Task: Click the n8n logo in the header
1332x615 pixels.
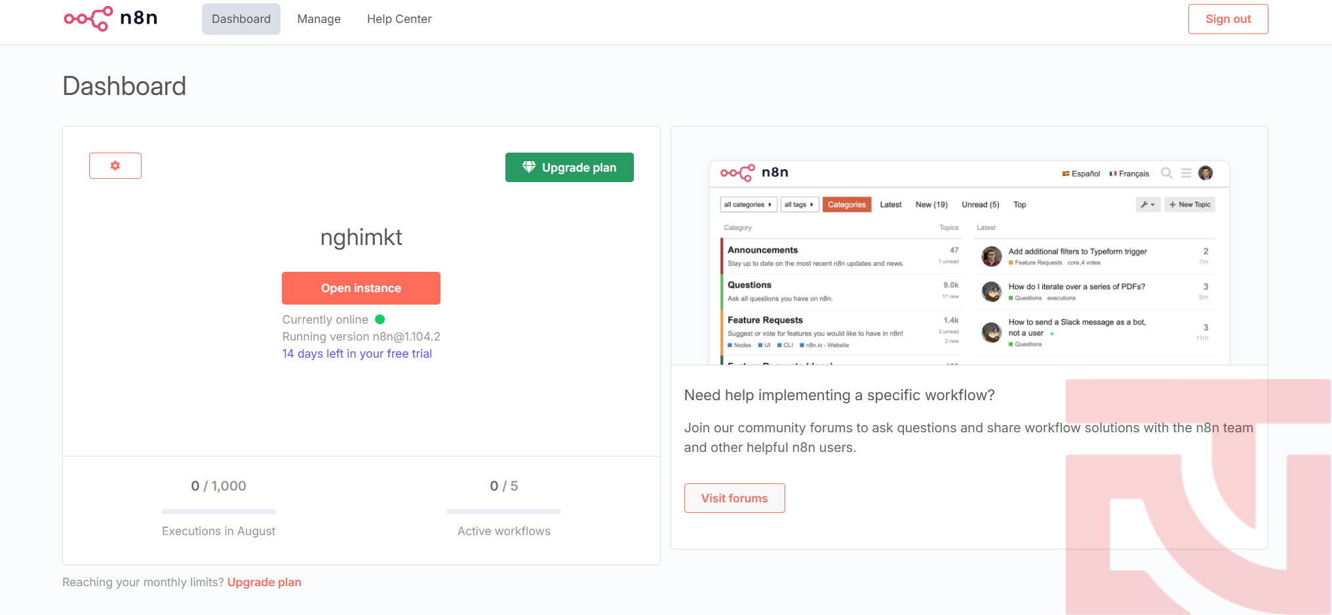Action: point(111,18)
